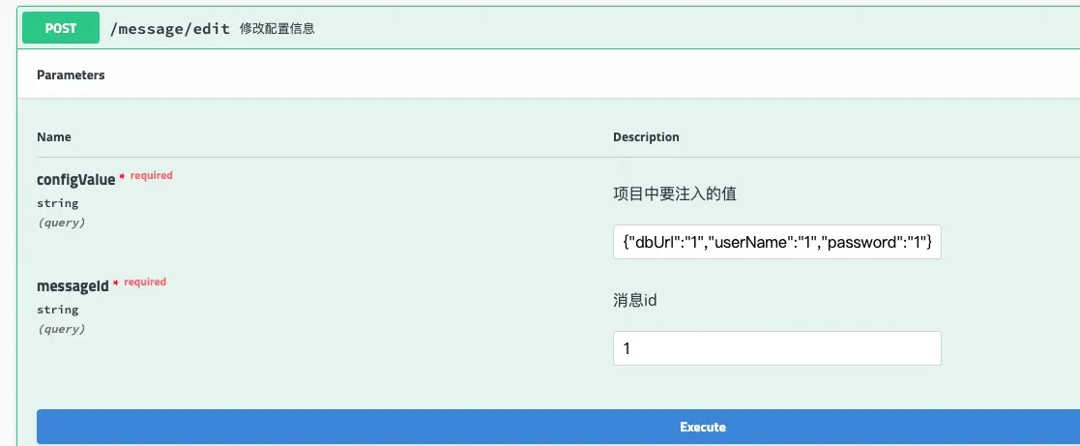Viewport: 1080px width, 446px height.
Task: Click the red asterisk next to configValue
Action: pyautogui.click(x=123, y=178)
